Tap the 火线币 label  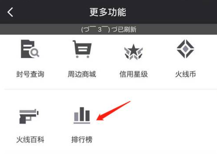185,74
